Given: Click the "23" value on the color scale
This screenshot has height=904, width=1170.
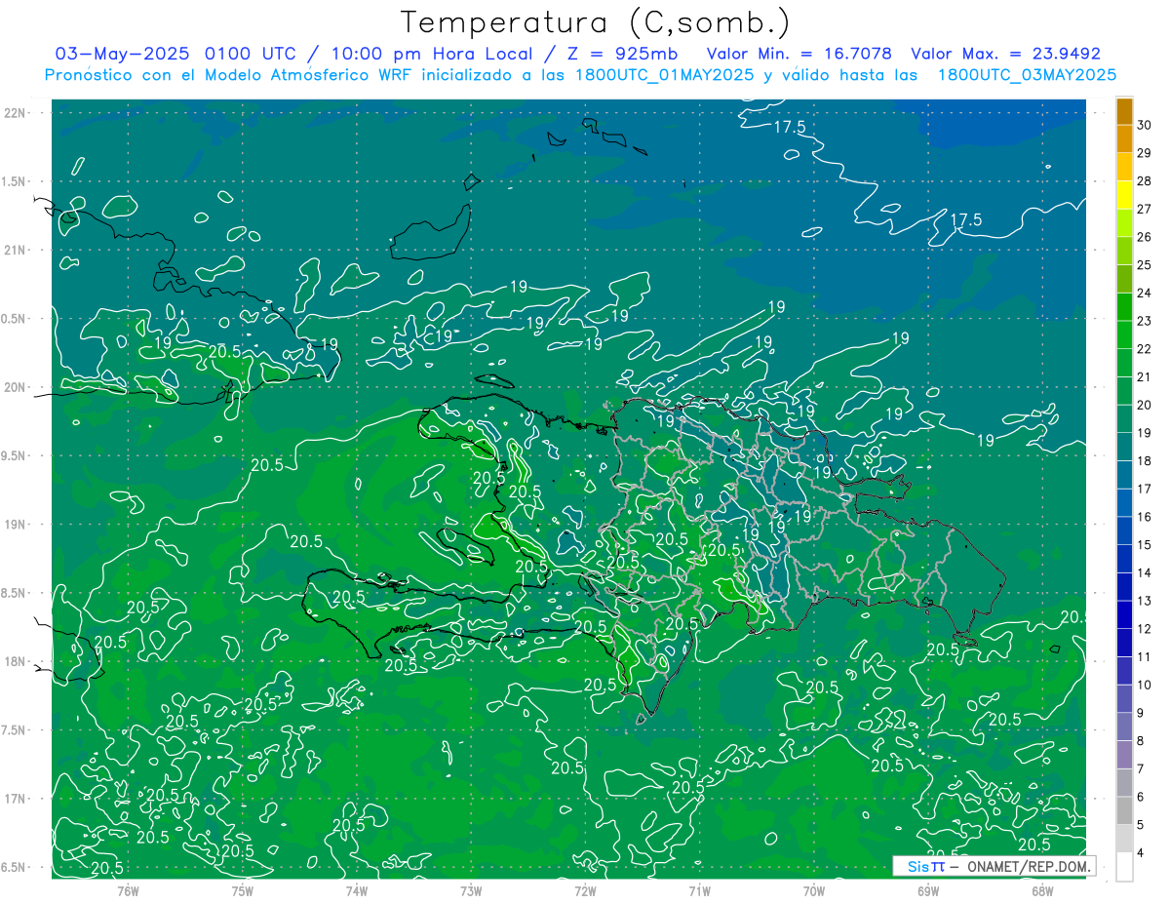Looking at the screenshot, I should point(1144,321).
